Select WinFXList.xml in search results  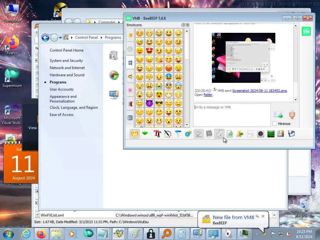(x=52, y=215)
